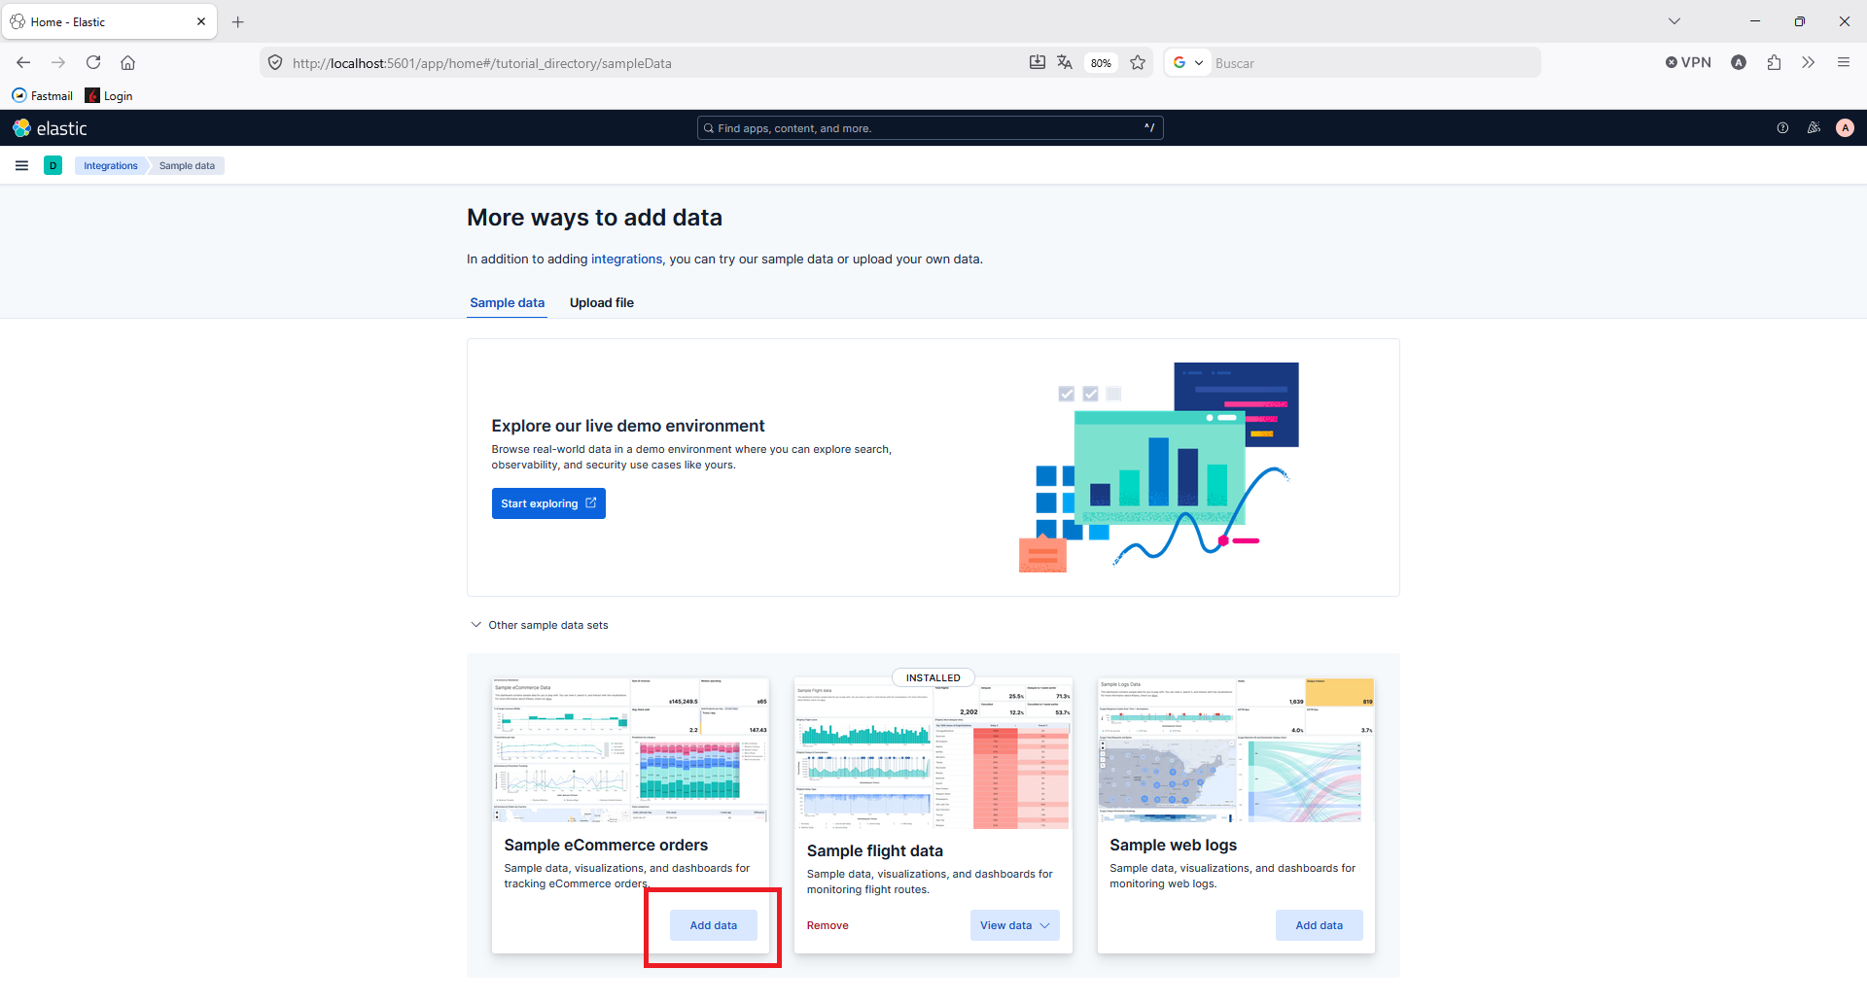Reload the page in browser
1867x1003 pixels.
[93, 63]
